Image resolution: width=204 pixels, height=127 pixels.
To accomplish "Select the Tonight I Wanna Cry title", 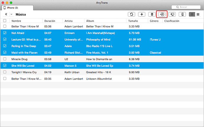I will pos(24,72).
